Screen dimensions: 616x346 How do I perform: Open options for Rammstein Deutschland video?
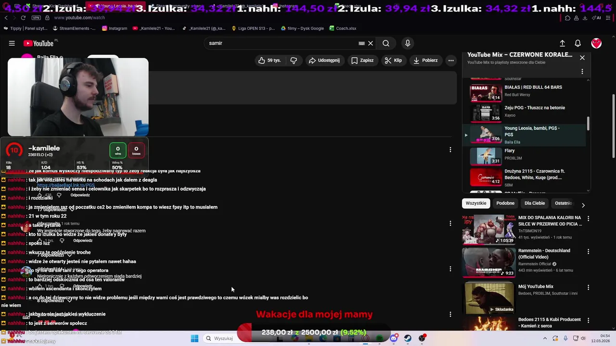[x=588, y=251]
